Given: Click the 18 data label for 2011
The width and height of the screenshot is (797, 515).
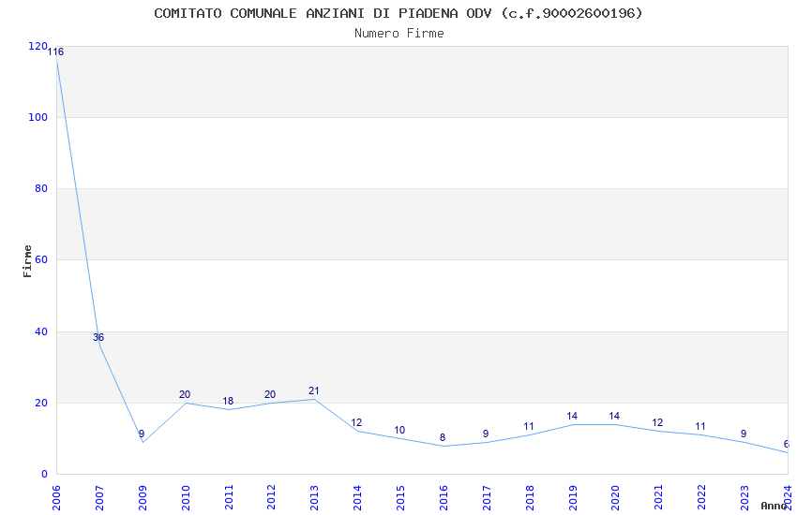Looking at the screenshot, I should (x=228, y=402).
